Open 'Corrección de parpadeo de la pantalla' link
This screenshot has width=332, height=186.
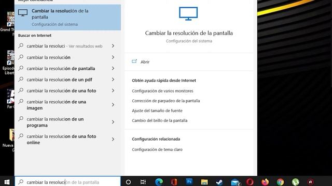pyautogui.click(x=166, y=101)
